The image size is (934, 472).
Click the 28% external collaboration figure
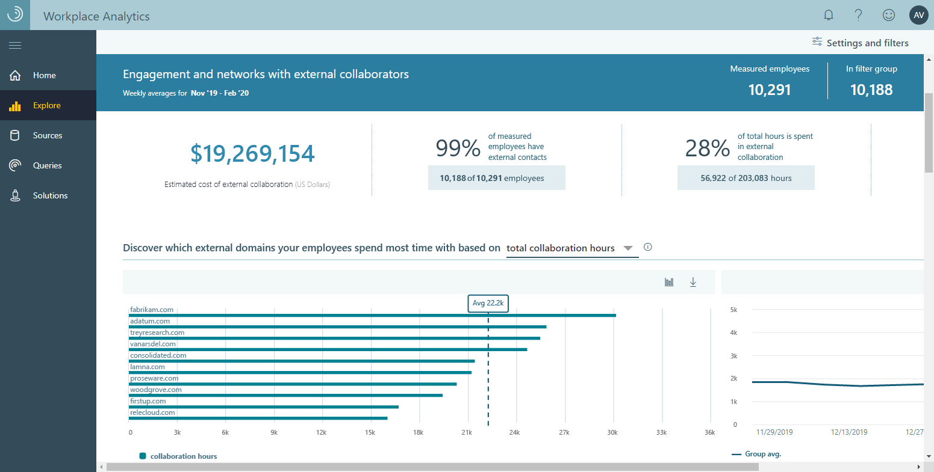pyautogui.click(x=708, y=148)
